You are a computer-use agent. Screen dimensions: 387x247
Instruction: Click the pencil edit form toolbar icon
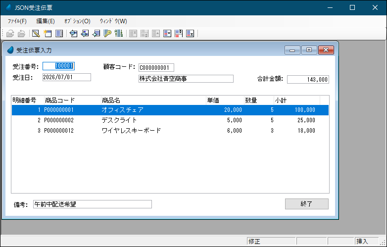36,33
